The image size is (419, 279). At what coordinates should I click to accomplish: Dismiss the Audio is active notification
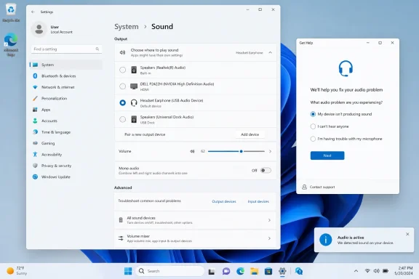tap(407, 234)
